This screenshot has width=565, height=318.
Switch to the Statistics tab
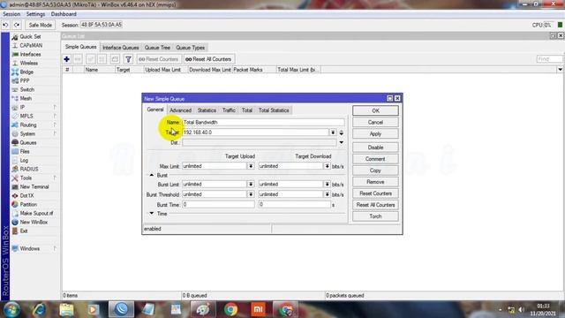(x=207, y=110)
